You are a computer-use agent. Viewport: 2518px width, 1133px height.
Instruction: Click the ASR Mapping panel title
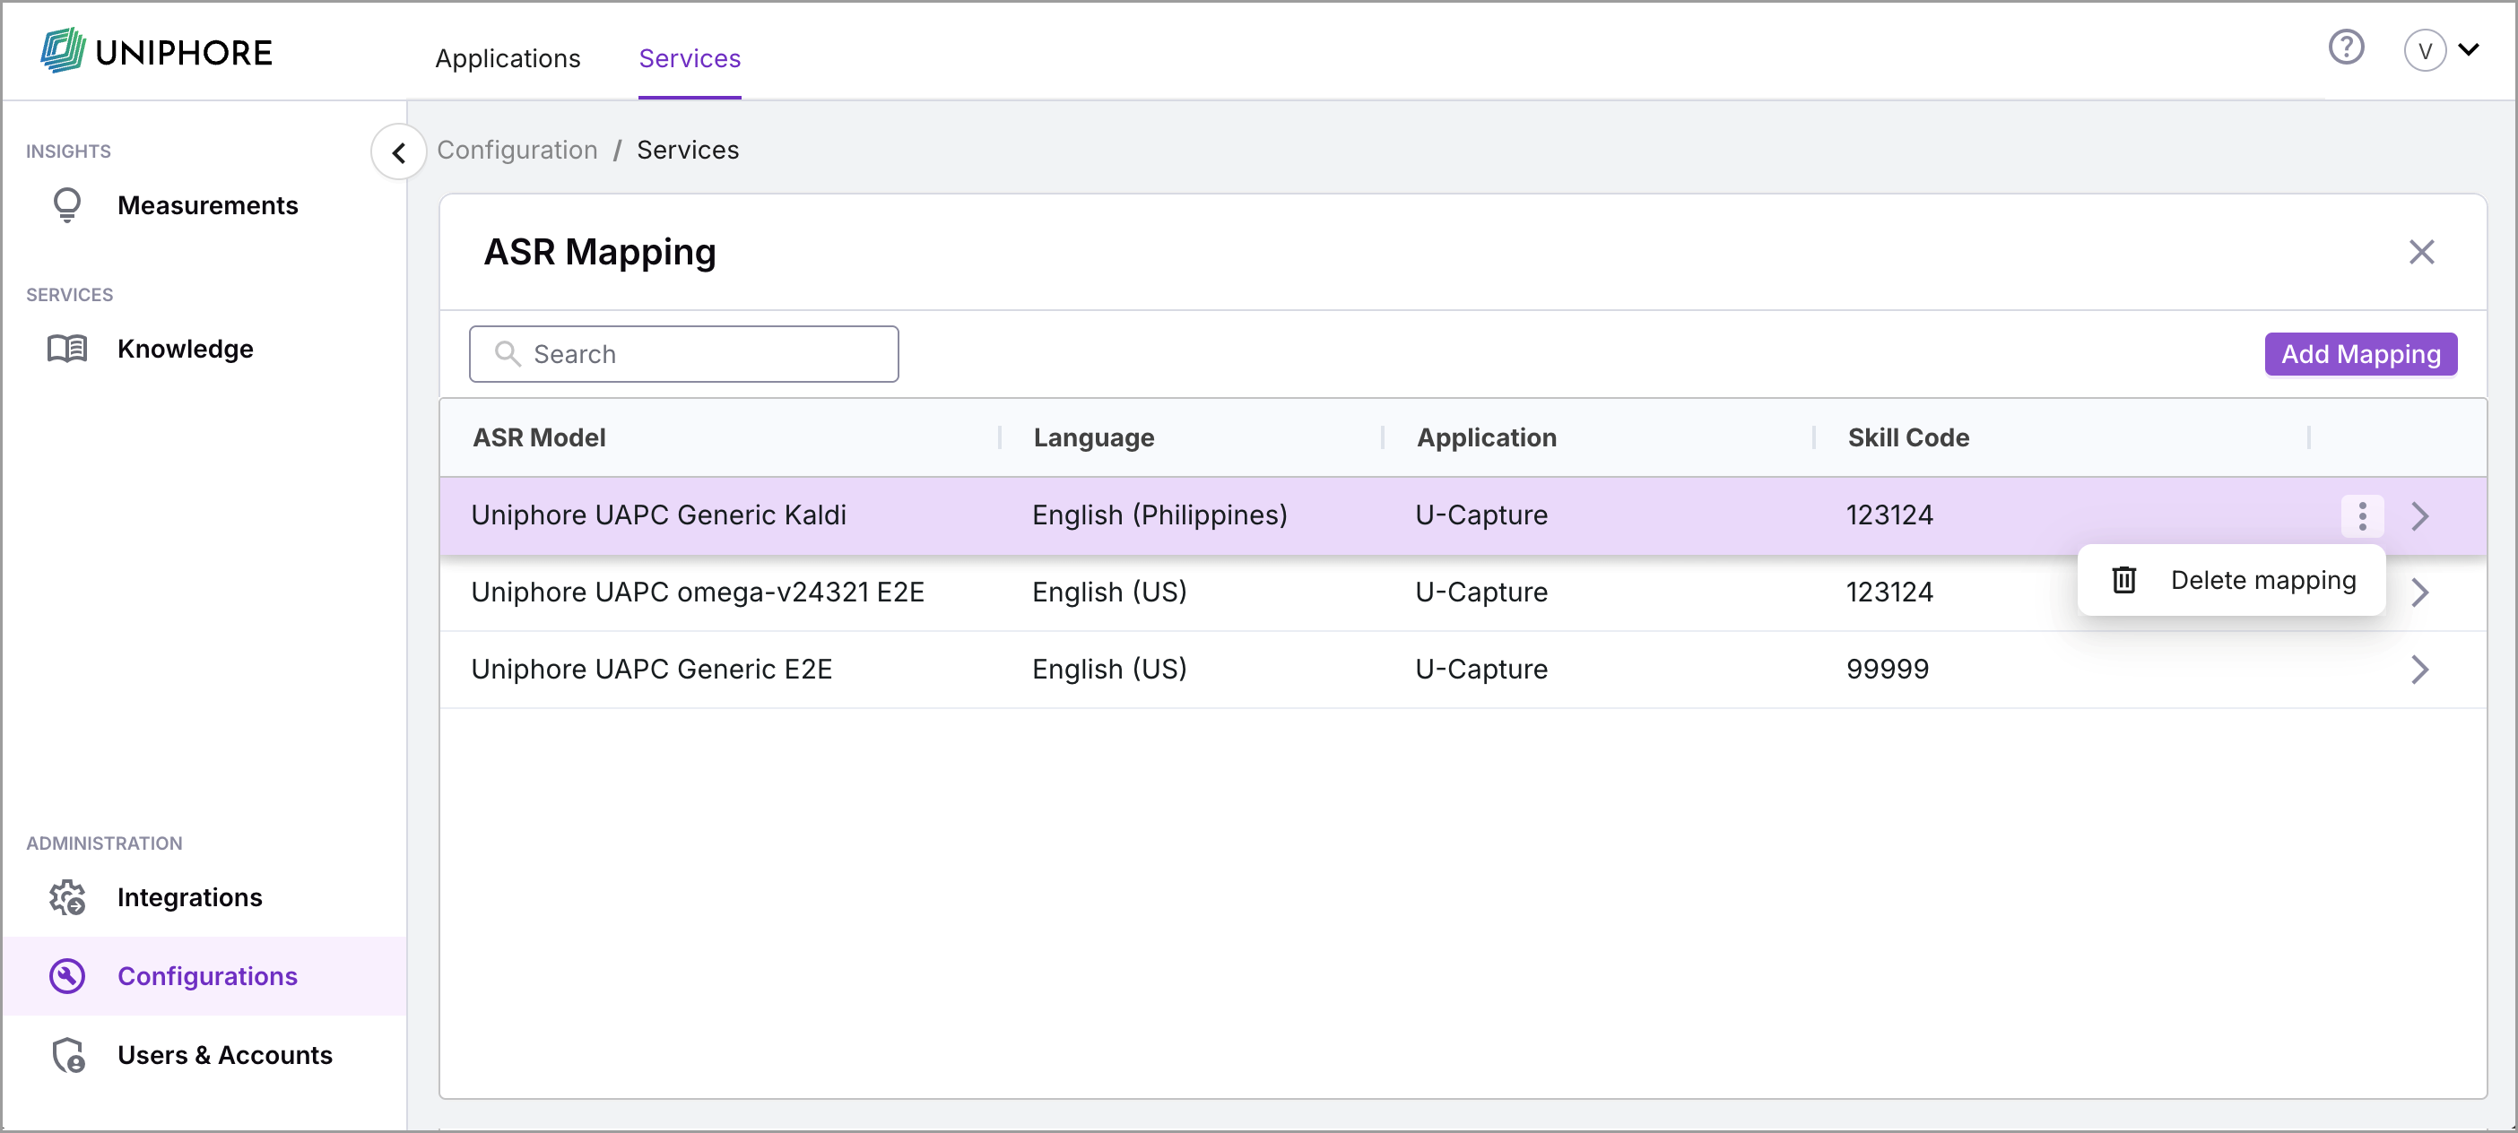pos(600,252)
